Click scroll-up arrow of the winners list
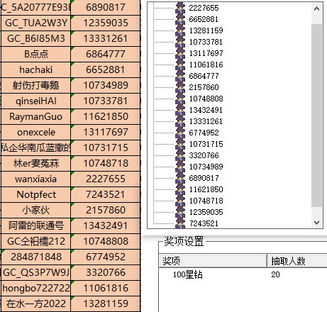The height and width of the screenshot is (312, 327). [x=316, y=9]
